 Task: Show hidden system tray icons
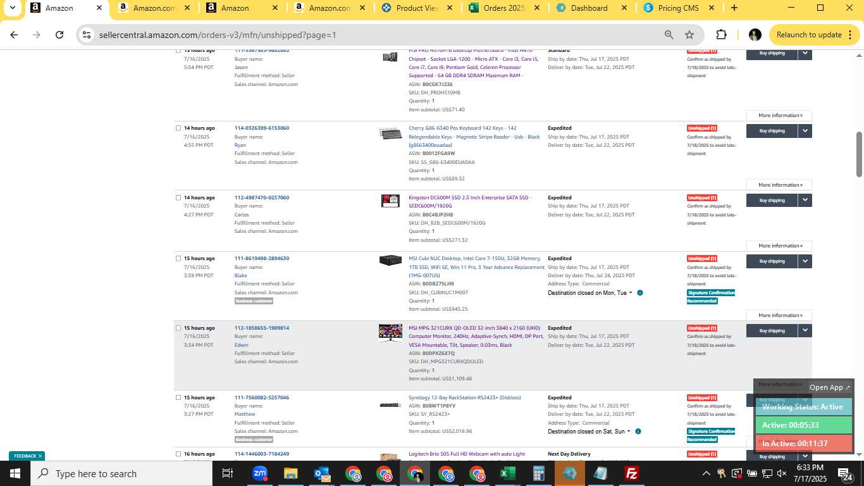click(707, 473)
